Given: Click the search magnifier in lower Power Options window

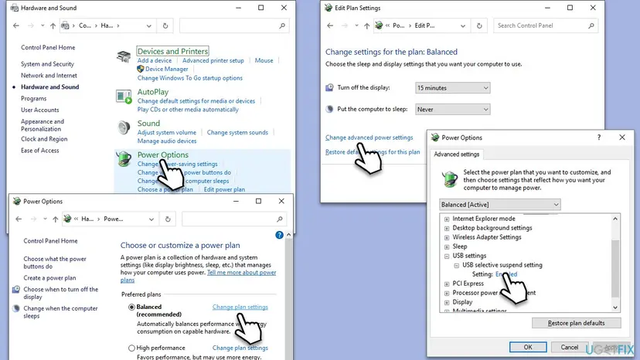Looking at the screenshot, I should (280, 219).
